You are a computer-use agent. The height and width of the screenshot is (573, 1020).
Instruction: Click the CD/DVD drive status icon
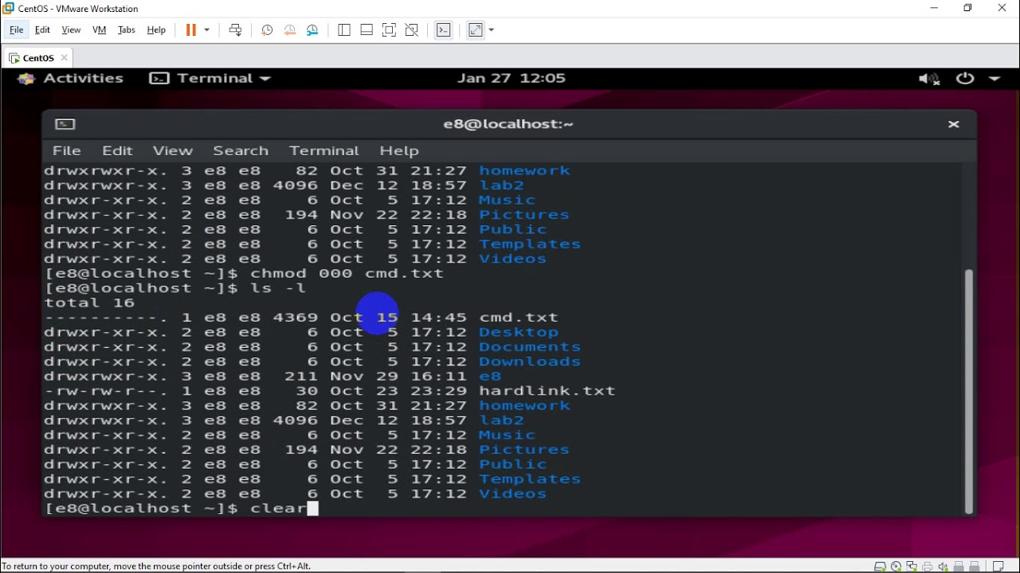coord(896,567)
